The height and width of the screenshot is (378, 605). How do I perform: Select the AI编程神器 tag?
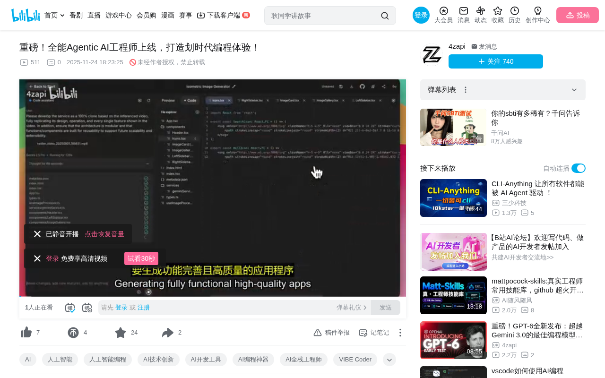coord(253,360)
